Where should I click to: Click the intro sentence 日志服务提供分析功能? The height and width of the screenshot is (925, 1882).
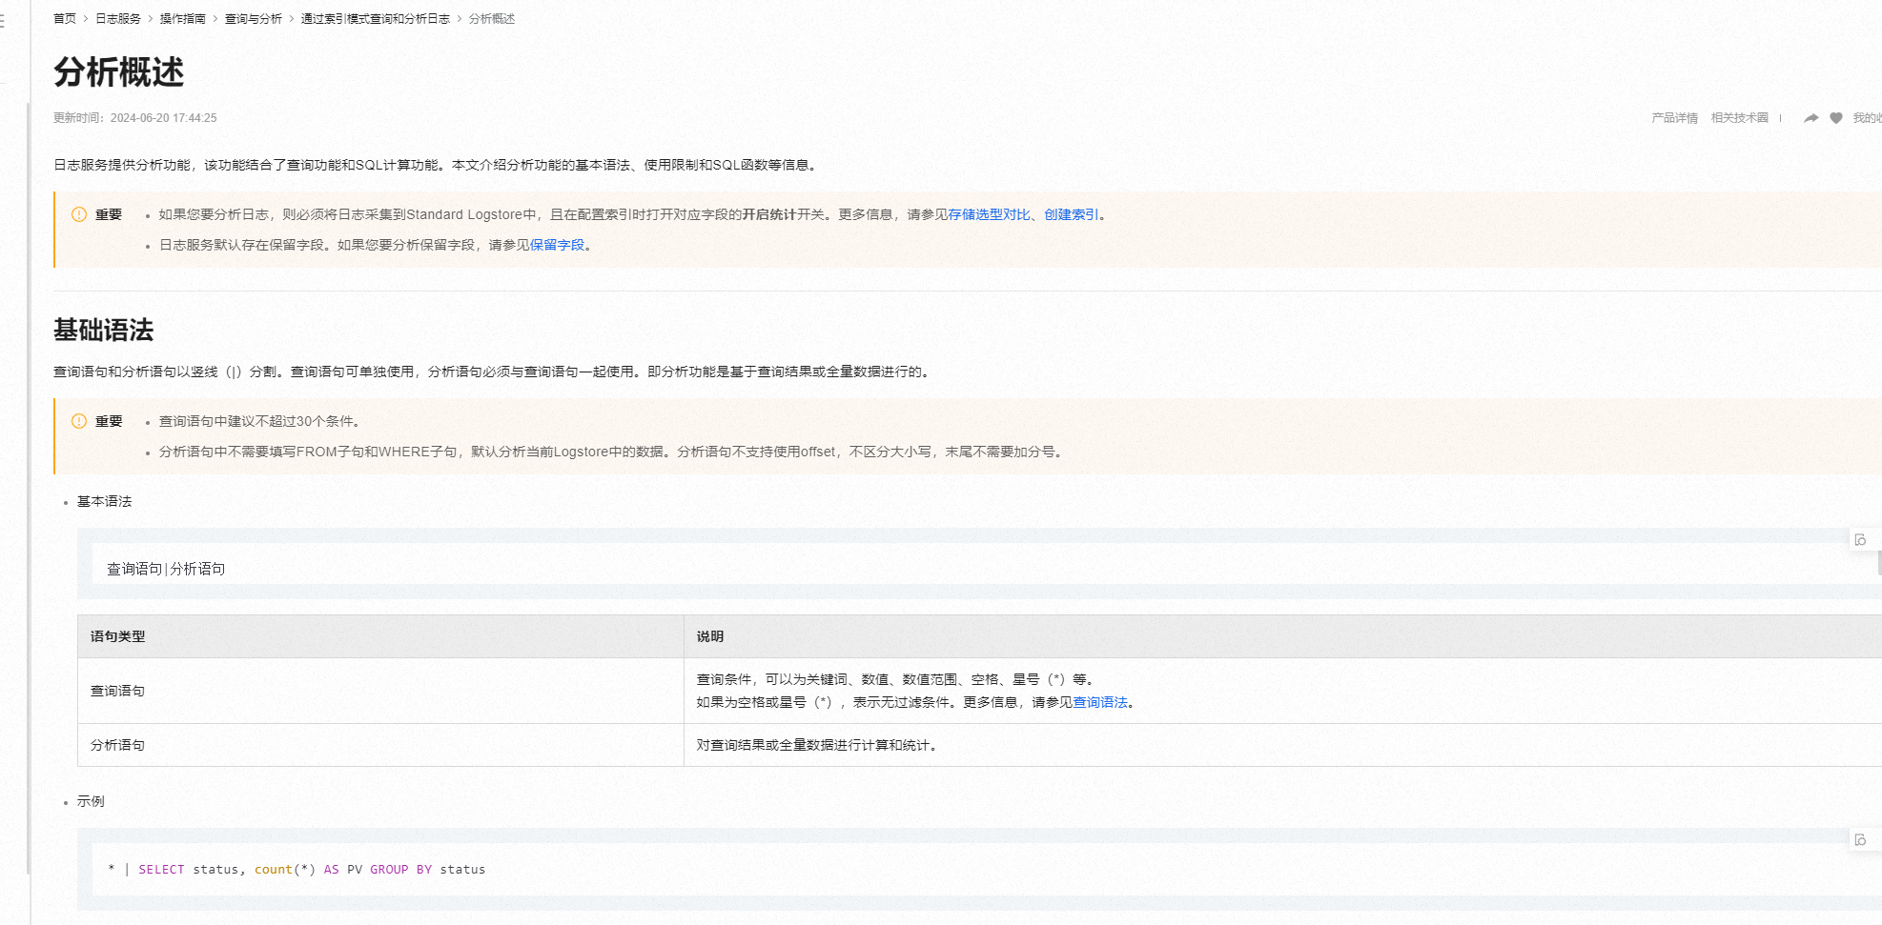coord(437,165)
